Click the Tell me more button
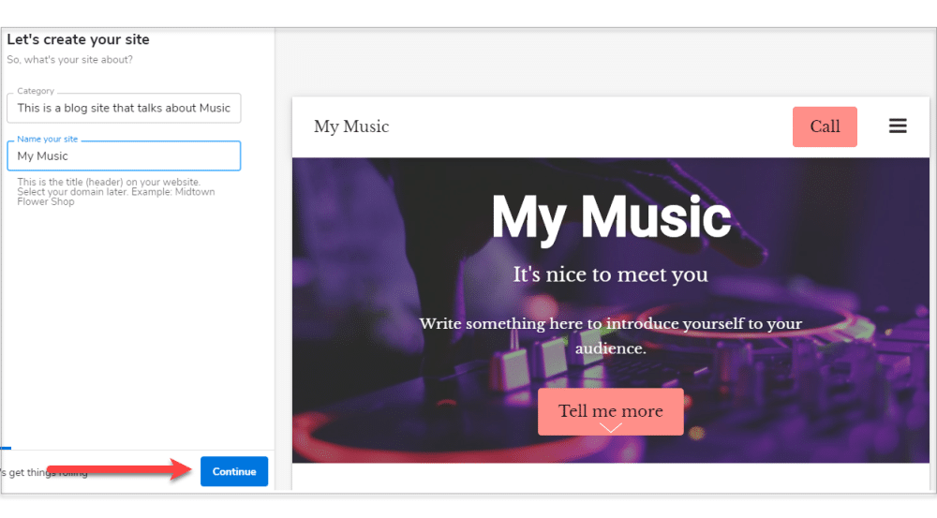This screenshot has height=518, width=937. coord(610,410)
